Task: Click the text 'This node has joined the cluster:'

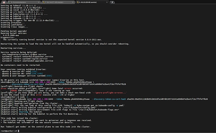Action: (x=19, y=118)
